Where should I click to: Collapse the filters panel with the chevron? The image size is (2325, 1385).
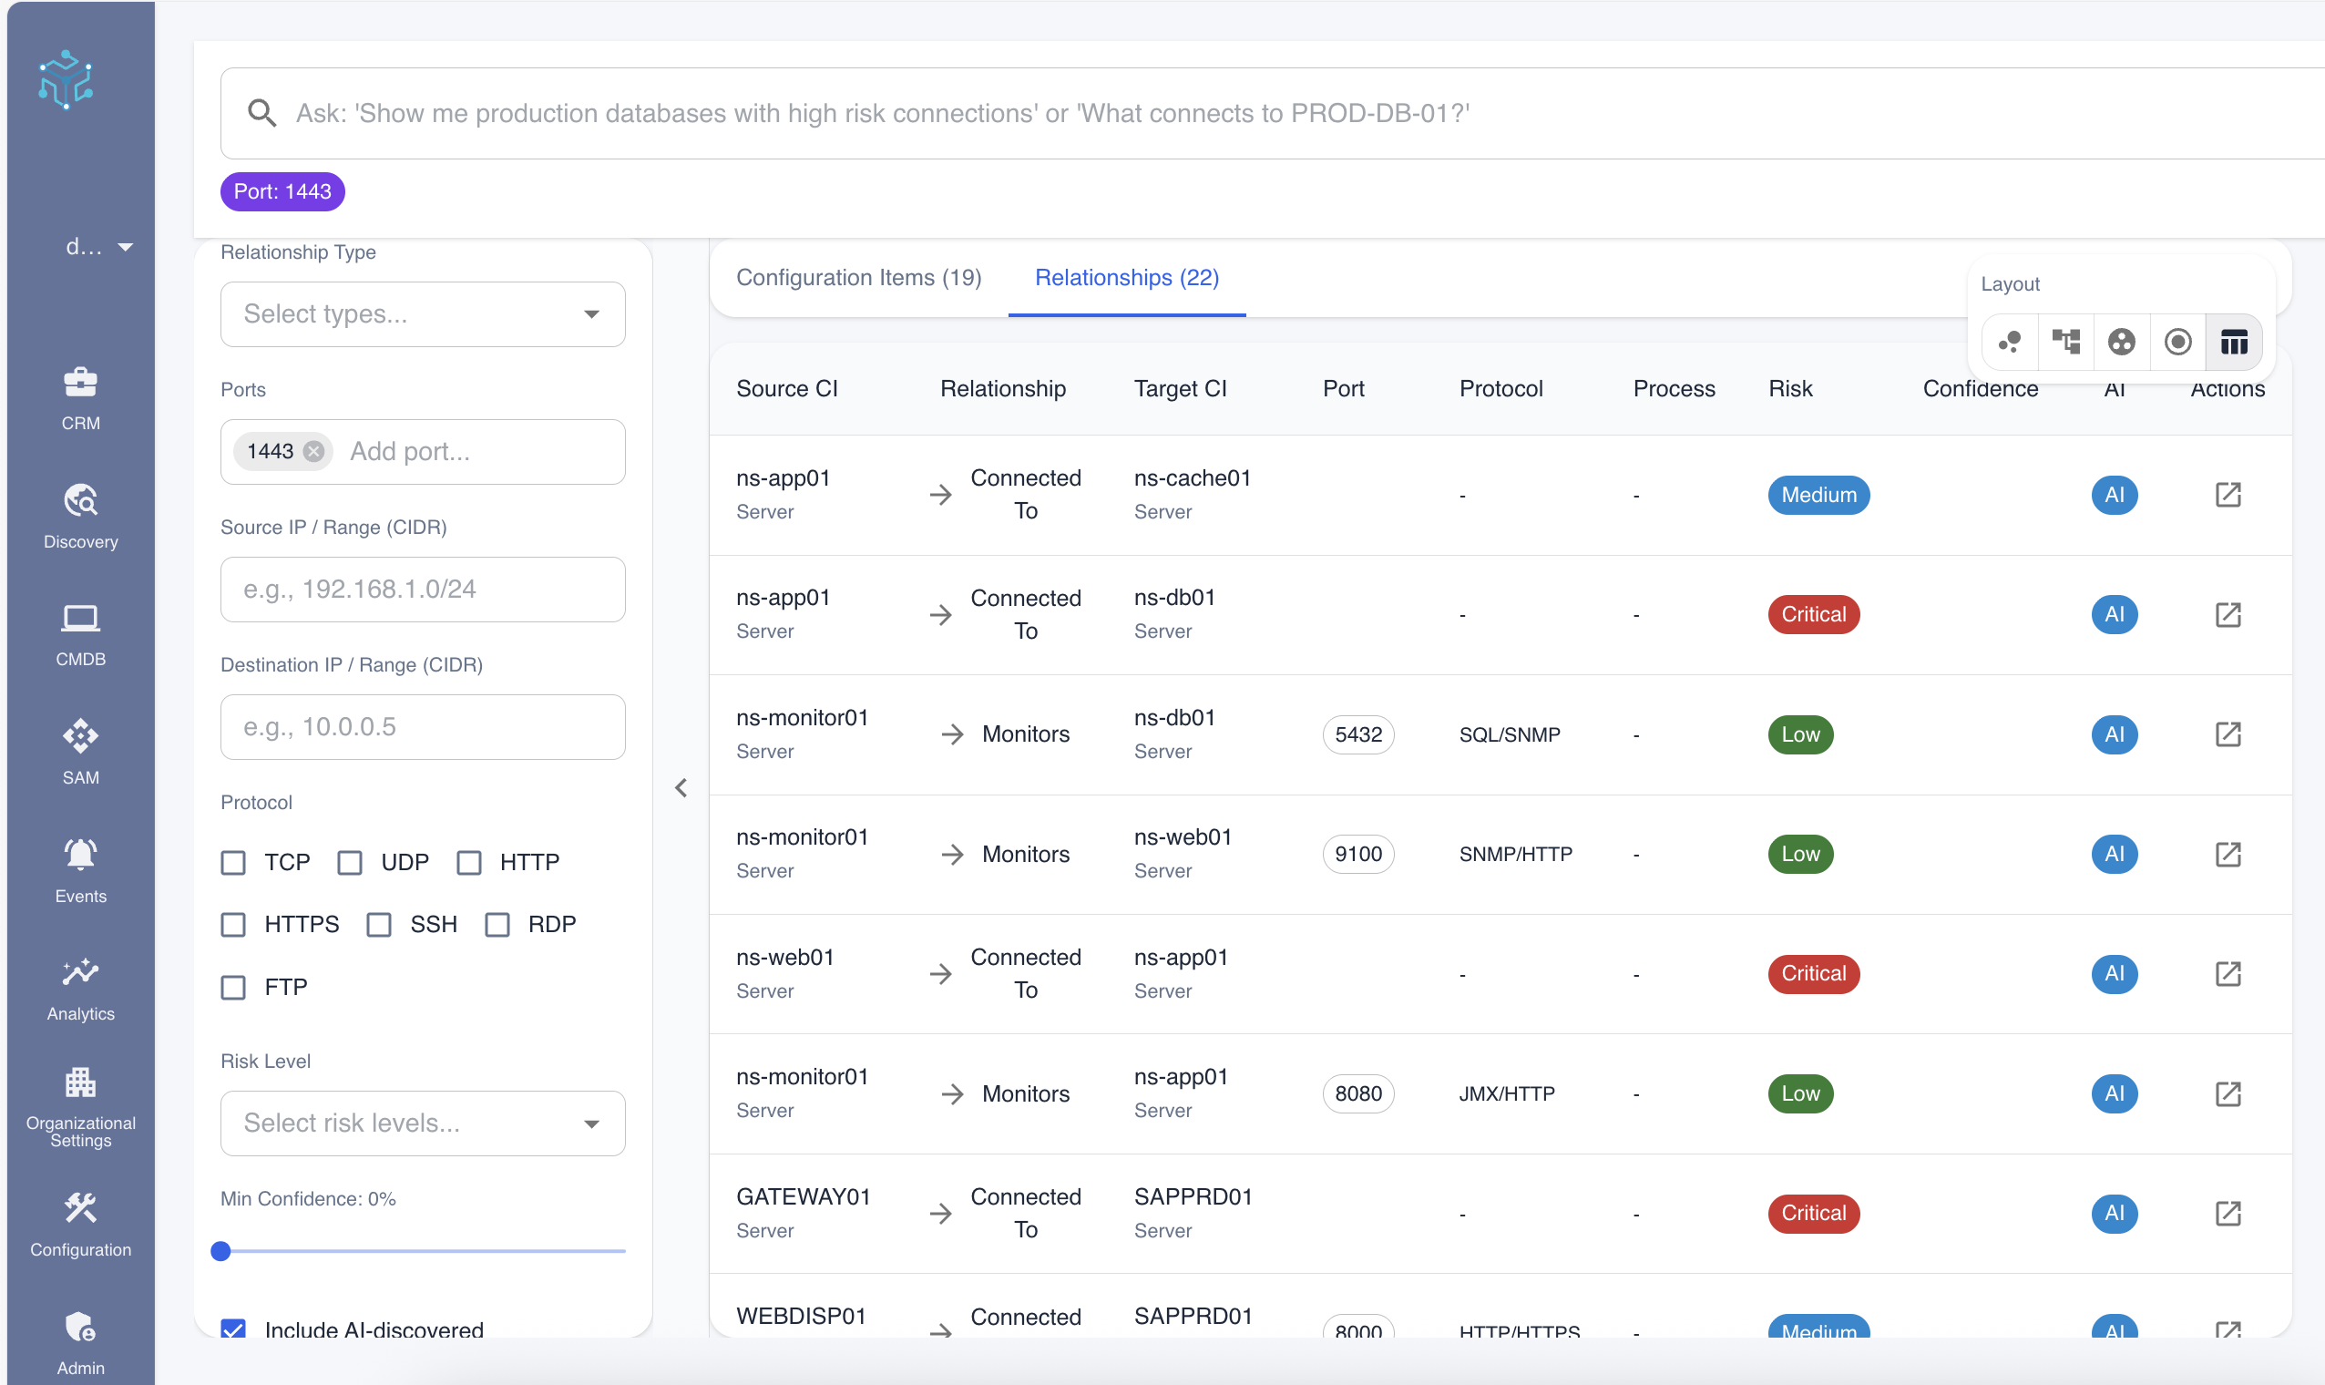coord(681,786)
